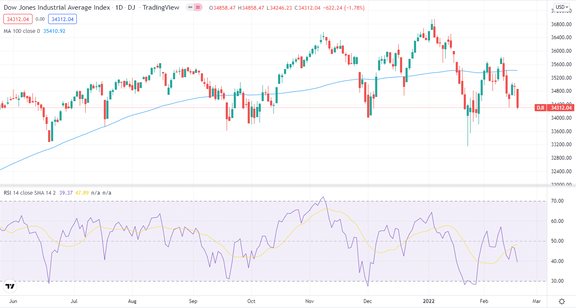Click the 1D interval in the title
Screen dimensions: 576x308
[119, 8]
